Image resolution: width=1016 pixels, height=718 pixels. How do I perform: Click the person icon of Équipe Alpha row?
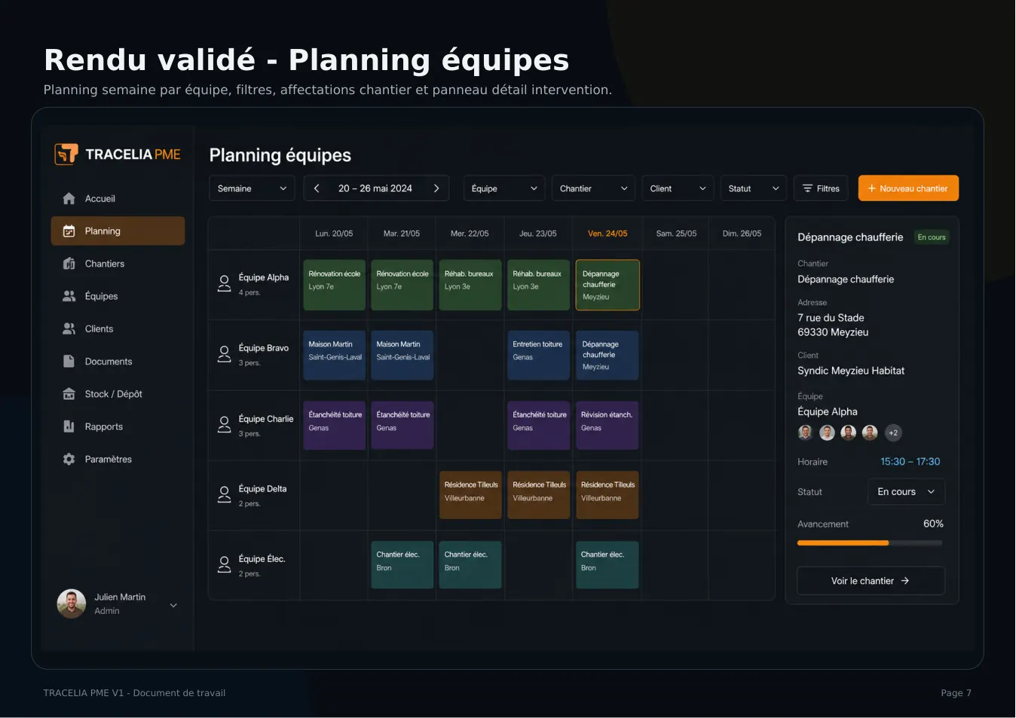coord(224,283)
